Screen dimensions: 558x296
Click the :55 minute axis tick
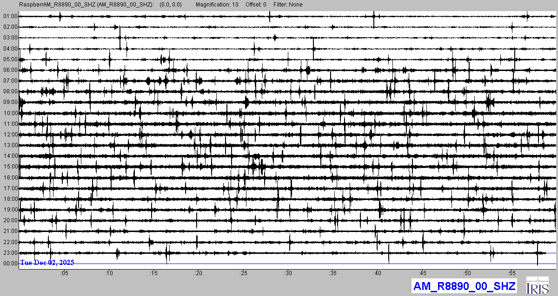point(512,273)
